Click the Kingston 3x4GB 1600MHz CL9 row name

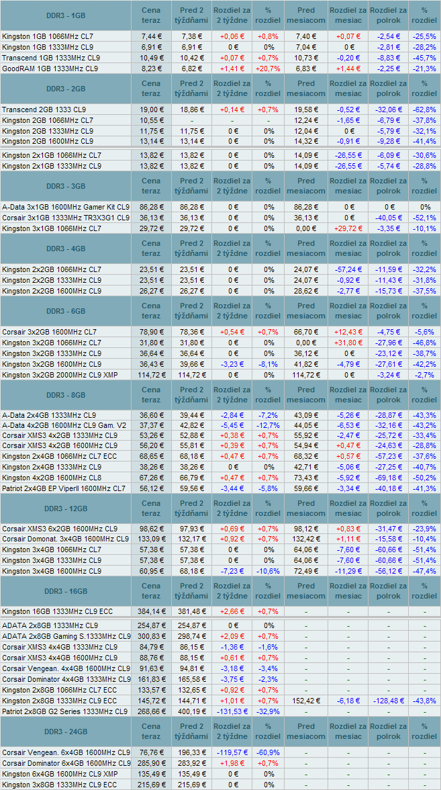coord(52,571)
